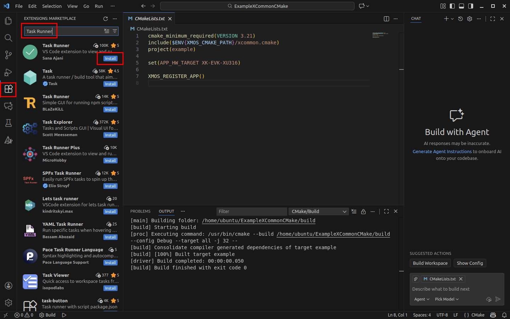This screenshot has height=319, width=510.
Task: Open output panel more actions ellipsis
Action: click(x=373, y=211)
